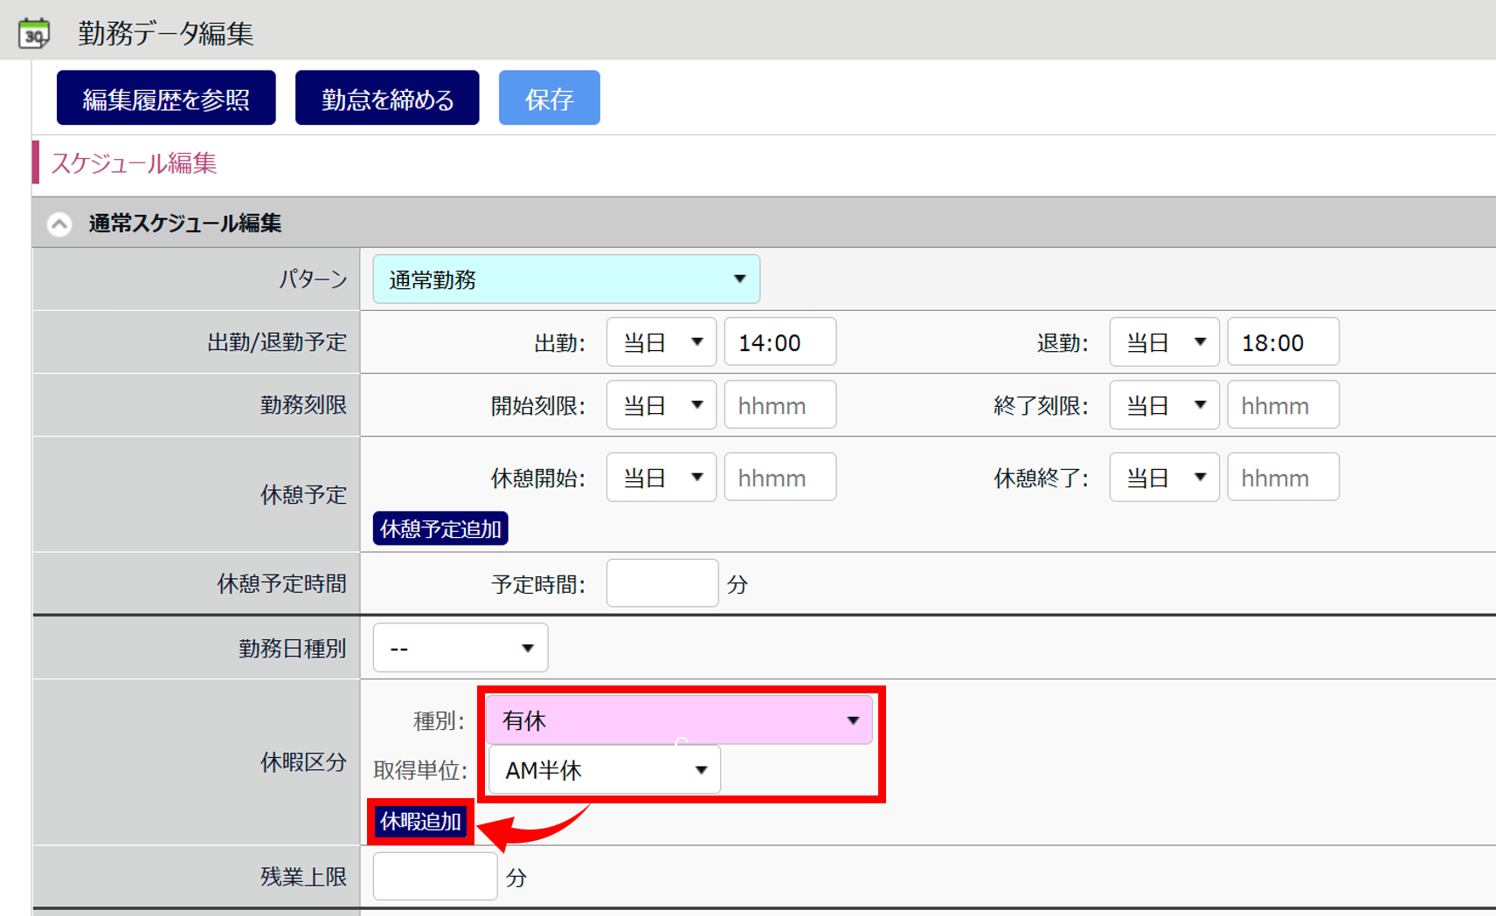Screen dimensions: 1496x916
Task: Click the 予定時間 minutes input field
Action: [x=661, y=583]
